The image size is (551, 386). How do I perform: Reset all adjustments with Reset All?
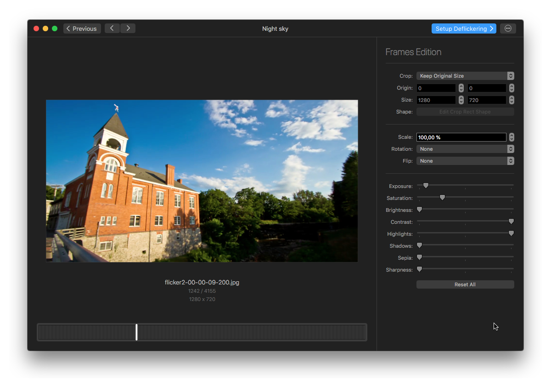click(465, 284)
